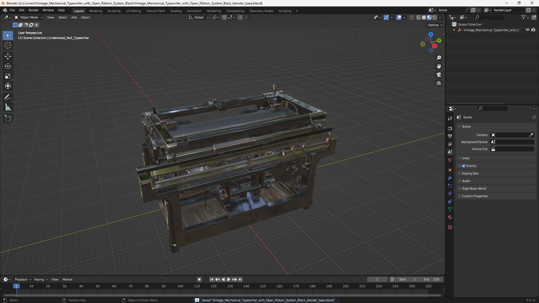Hide the Vintage_Mechanical_Typewriter collection in viewport

pos(527,30)
